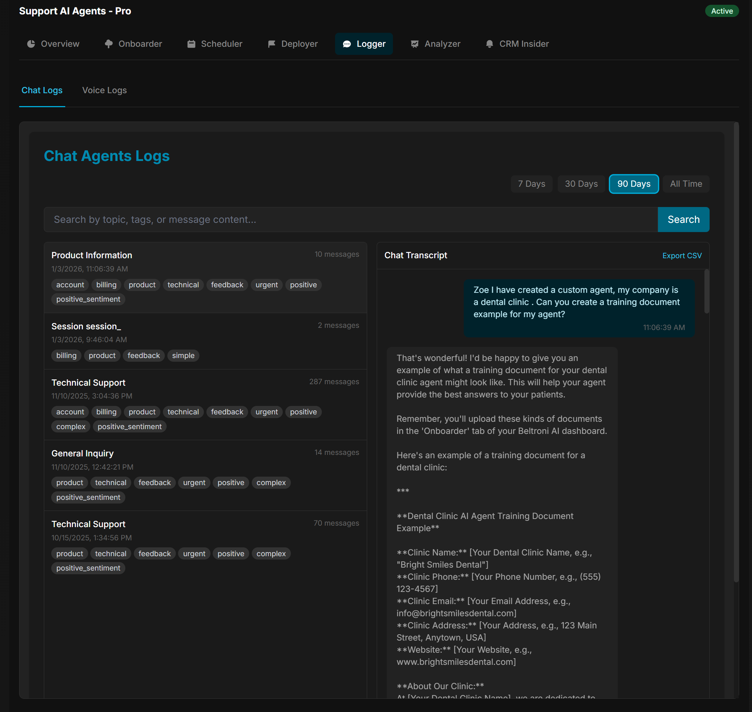
Task: Click the Chat Transcript panel scrollbar
Action: [706, 291]
